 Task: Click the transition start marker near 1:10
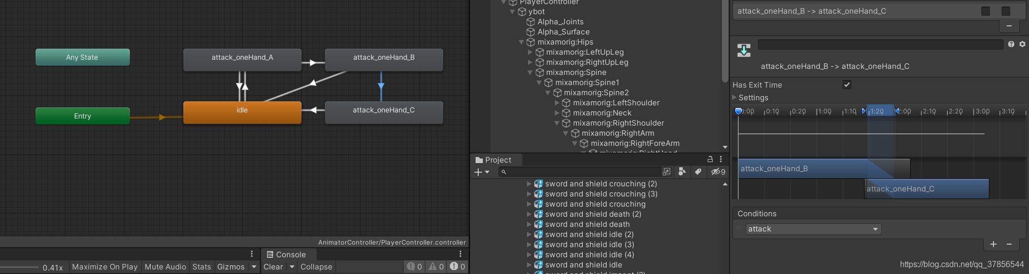(864, 111)
